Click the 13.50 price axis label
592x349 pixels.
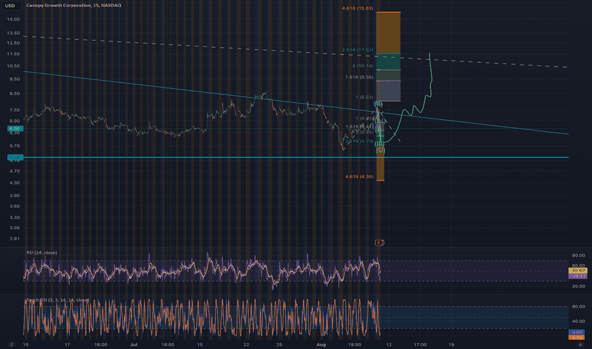pos(14,33)
